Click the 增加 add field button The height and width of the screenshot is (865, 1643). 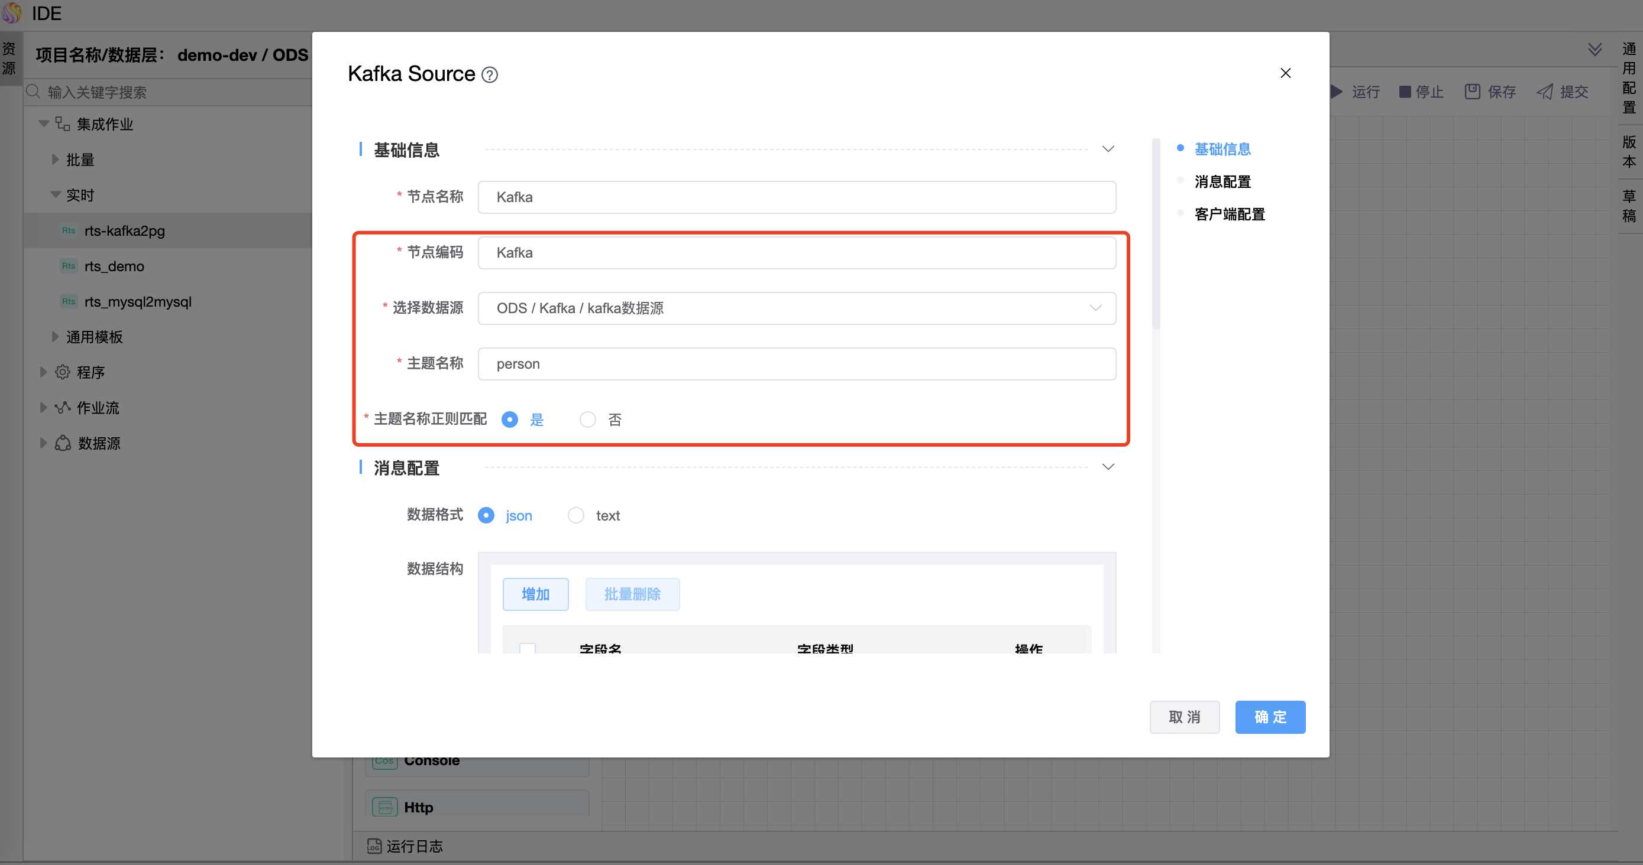pos(535,594)
